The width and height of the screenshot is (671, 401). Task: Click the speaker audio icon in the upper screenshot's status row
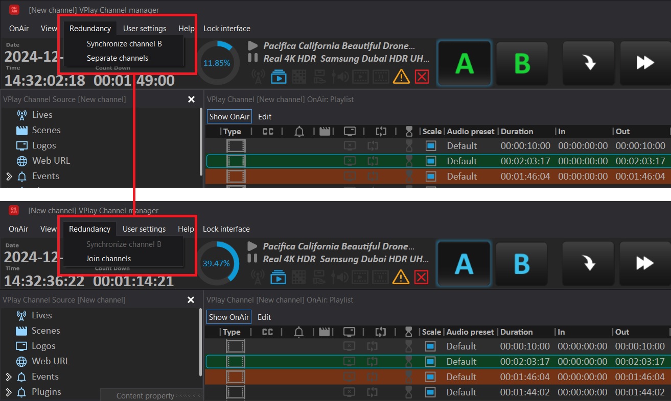(340, 77)
